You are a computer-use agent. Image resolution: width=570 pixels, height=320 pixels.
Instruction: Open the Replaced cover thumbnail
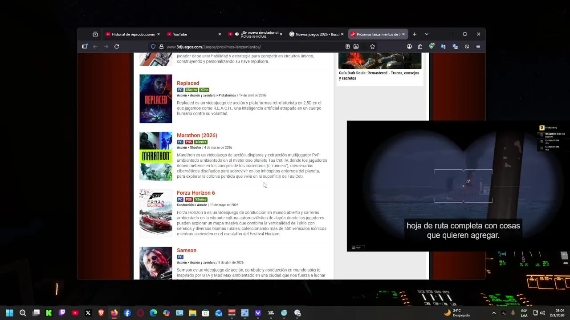(x=156, y=99)
